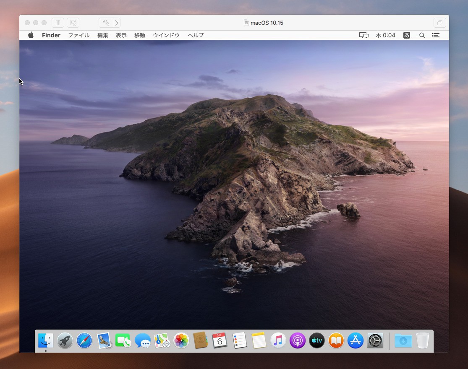Click the VM snapshot toolbar button
The height and width of the screenshot is (369, 468).
click(x=73, y=23)
